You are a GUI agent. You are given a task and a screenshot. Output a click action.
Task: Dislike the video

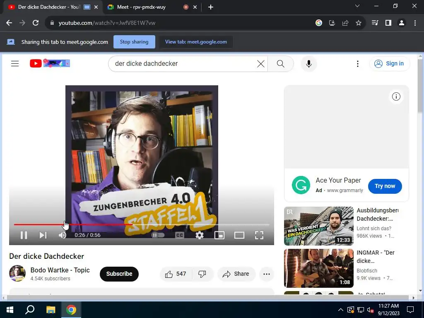pyautogui.click(x=202, y=274)
